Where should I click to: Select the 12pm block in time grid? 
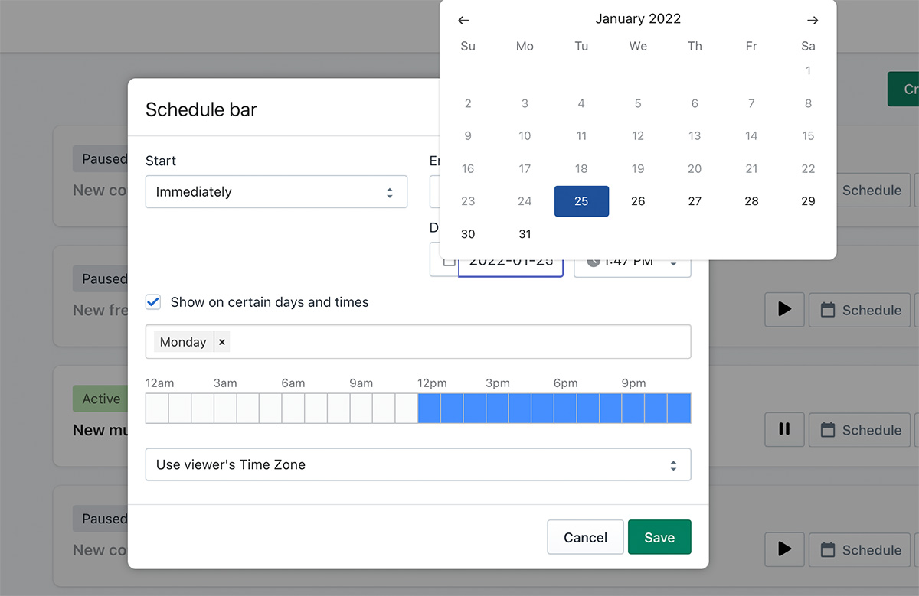point(429,408)
